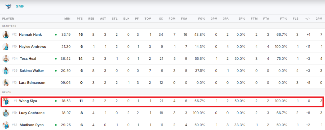The image size is (325, 130).
Task: Click the REB column header
Action: [x=91, y=19]
